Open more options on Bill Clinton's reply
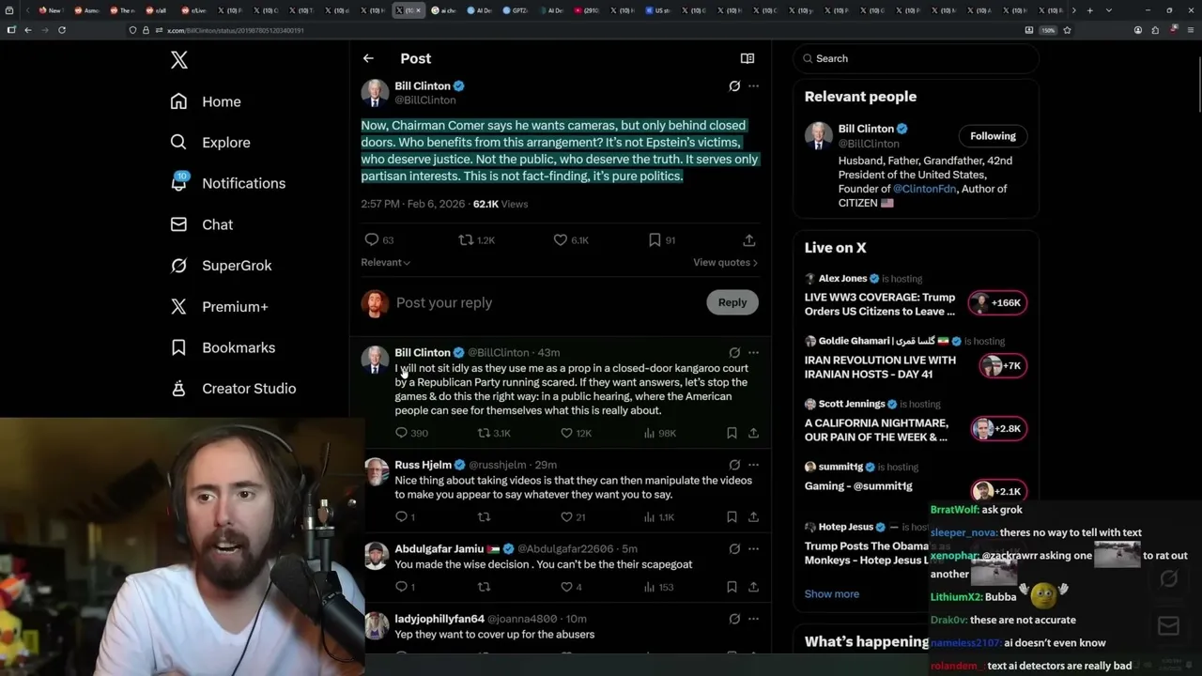Screen dimensions: 1202x676 753,353
